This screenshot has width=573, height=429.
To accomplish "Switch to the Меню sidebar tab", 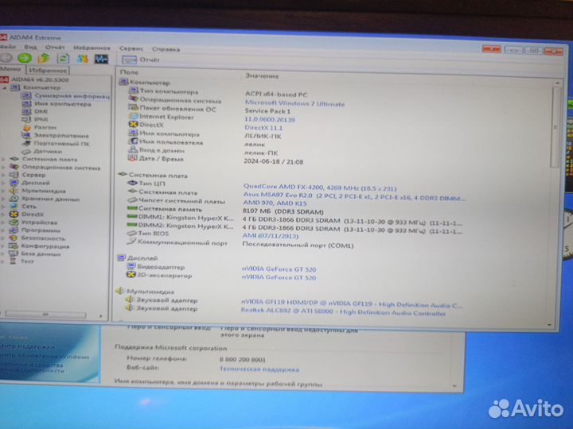I will click(x=11, y=69).
